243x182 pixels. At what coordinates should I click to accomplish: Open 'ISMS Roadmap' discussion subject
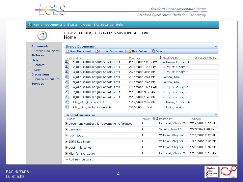click(79, 142)
